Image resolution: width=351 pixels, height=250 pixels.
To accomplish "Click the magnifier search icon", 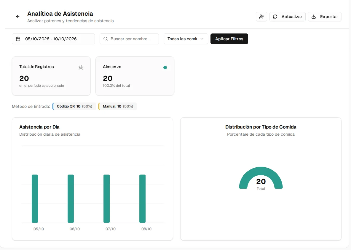I will [106, 39].
